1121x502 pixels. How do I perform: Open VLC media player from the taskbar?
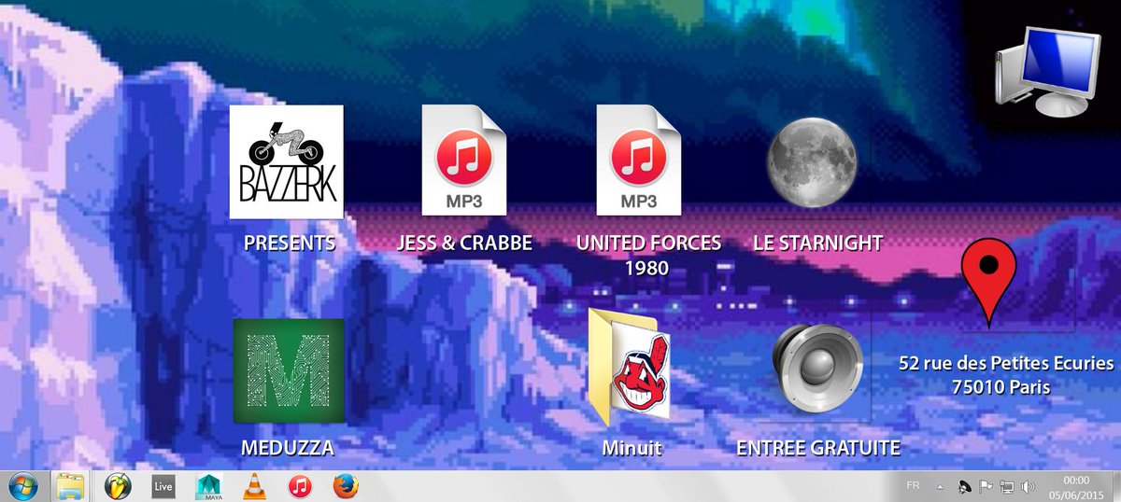[x=253, y=486]
